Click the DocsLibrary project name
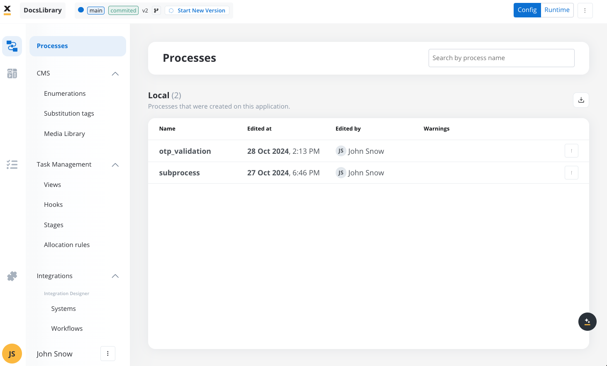The height and width of the screenshot is (366, 607). 43,10
